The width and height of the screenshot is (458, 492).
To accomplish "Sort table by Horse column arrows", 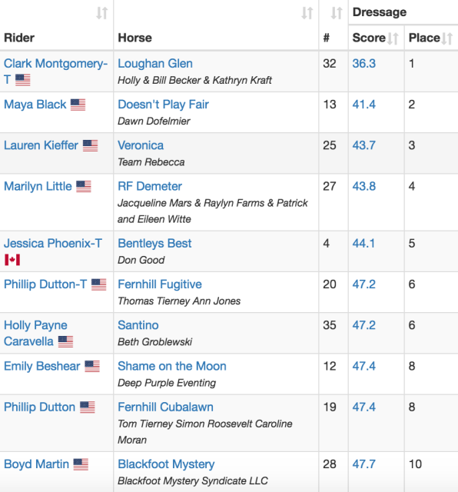I will (307, 13).
